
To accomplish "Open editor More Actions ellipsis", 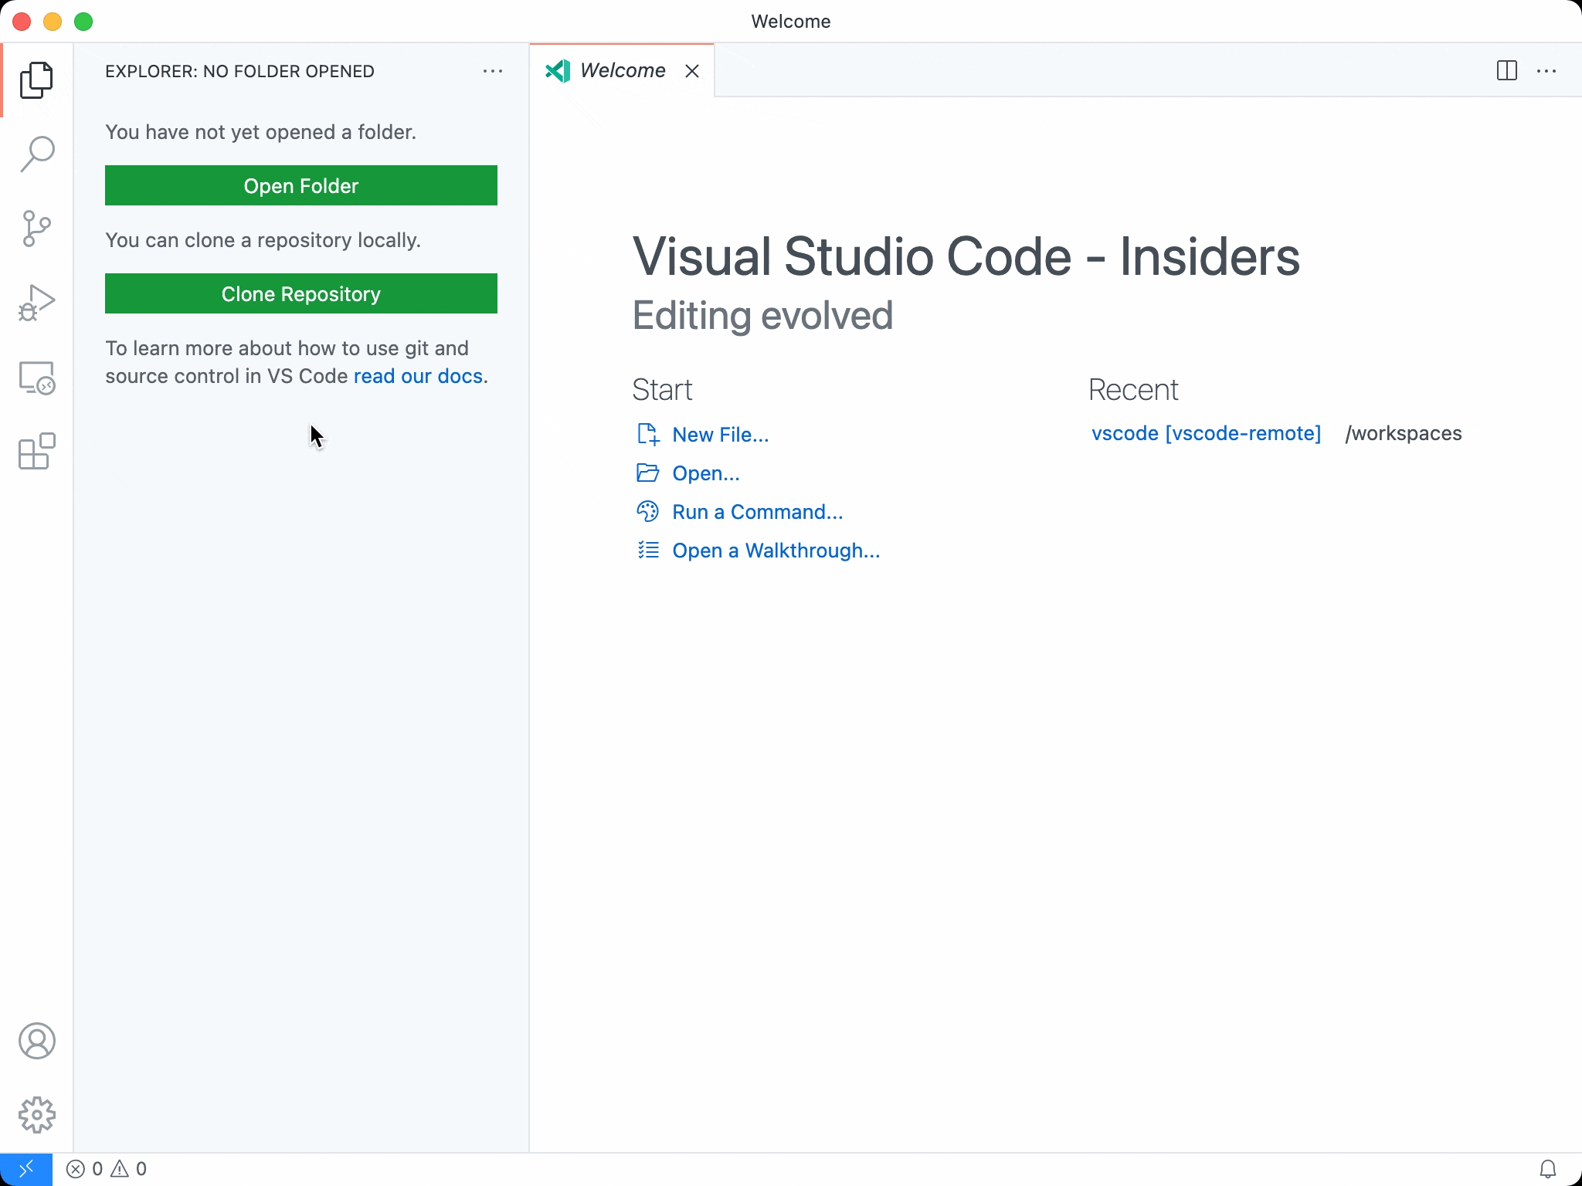I will (x=1546, y=71).
